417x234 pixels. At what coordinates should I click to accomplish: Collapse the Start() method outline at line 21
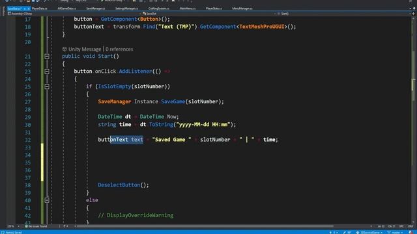point(47,57)
